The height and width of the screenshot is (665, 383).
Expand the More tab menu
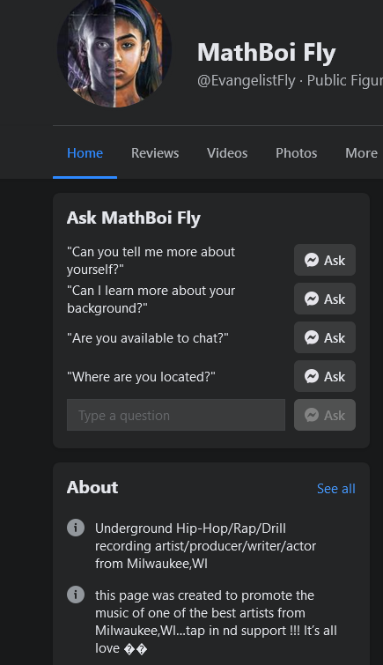click(361, 153)
